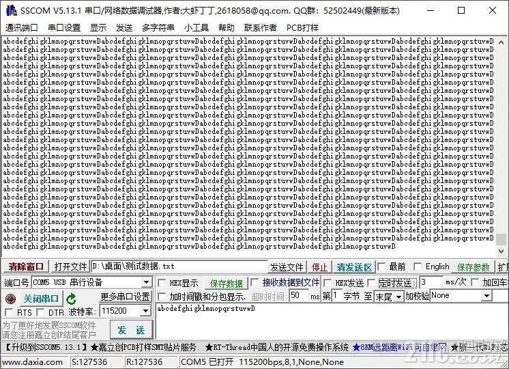The image size is (509, 369).
Task: Open the 通讯端口 menu
Action: tap(21, 27)
